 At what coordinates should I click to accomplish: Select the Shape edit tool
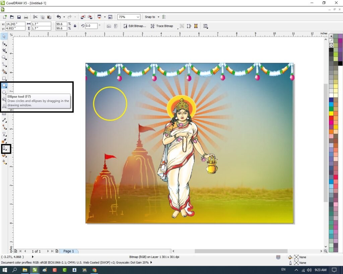pyautogui.click(x=4, y=43)
